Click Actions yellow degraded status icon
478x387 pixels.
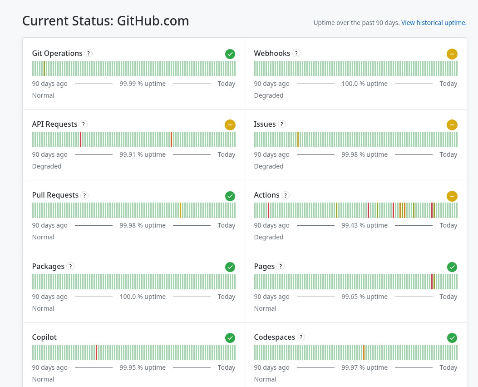[452, 196]
